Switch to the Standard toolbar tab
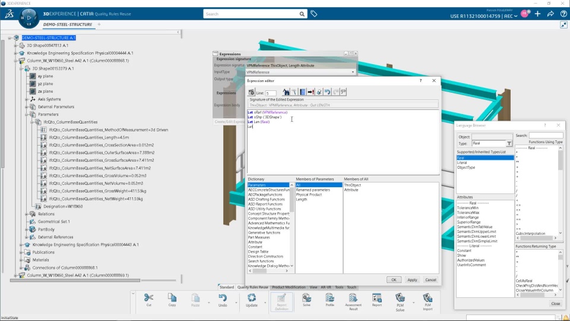 [226, 287]
